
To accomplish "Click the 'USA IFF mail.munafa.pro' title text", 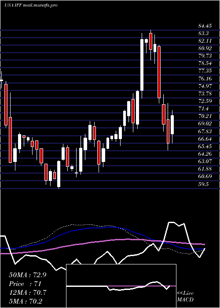I will pos(31,5).
